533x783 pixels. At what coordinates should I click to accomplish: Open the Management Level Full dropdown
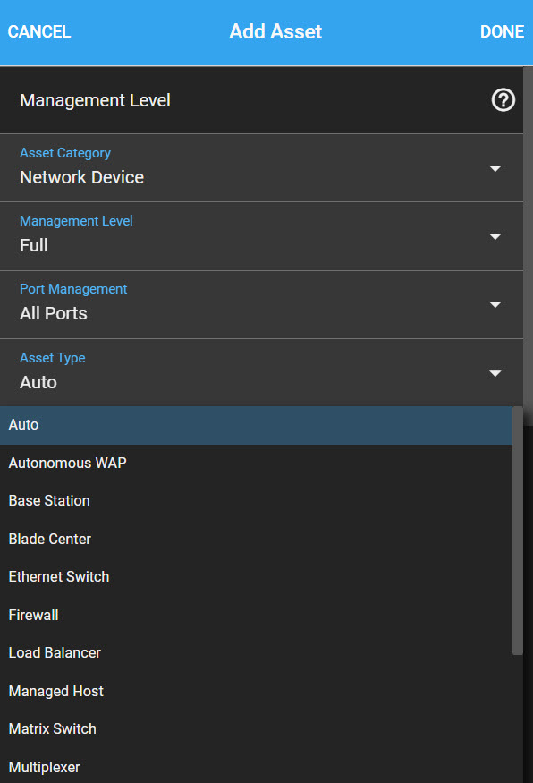261,236
